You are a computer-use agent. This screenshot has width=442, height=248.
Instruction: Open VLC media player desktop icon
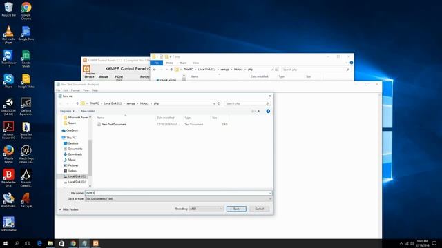point(8,34)
